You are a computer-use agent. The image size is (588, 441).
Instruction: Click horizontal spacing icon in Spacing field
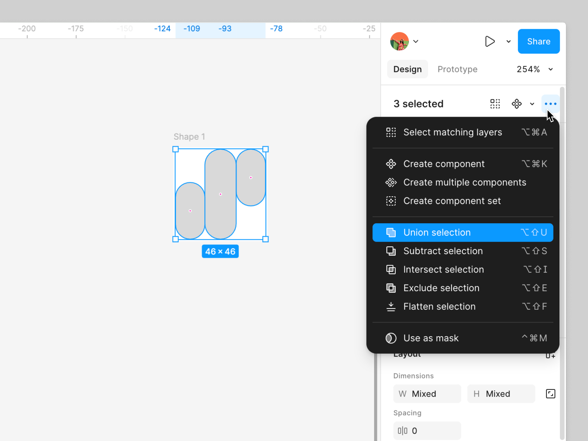coord(402,431)
